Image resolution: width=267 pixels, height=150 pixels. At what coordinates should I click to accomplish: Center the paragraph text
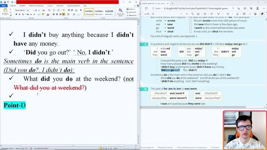(57, 14)
